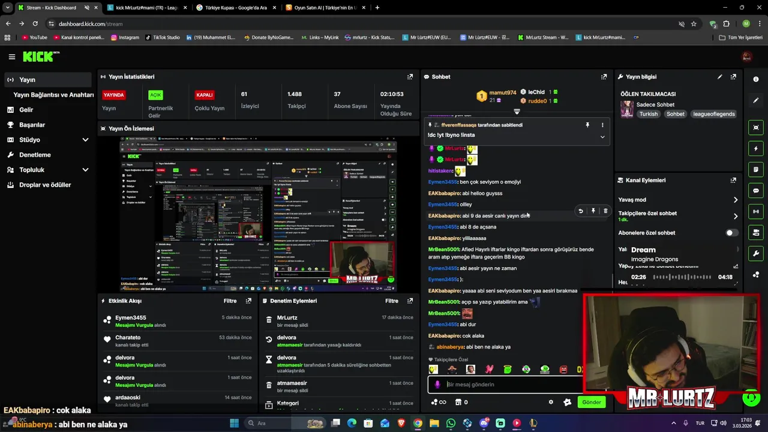The image size is (768, 432).
Task: Insert the yellow smiley follower emote
Action: [x=433, y=370]
